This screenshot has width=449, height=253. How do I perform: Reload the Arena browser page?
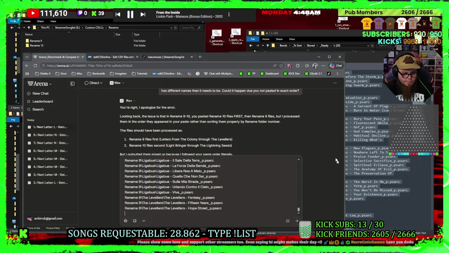[35, 66]
